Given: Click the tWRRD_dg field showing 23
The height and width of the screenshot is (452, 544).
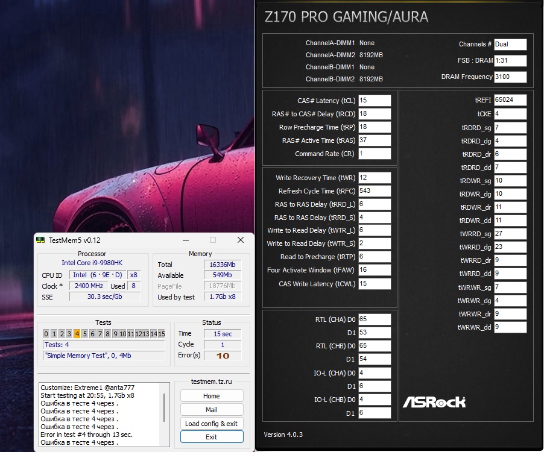Looking at the screenshot, I should click(510, 247).
